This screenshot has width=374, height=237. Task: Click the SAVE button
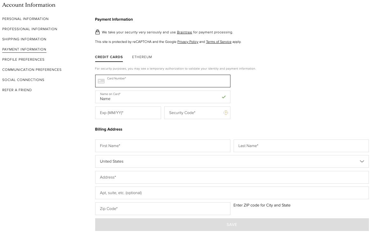[x=232, y=224]
